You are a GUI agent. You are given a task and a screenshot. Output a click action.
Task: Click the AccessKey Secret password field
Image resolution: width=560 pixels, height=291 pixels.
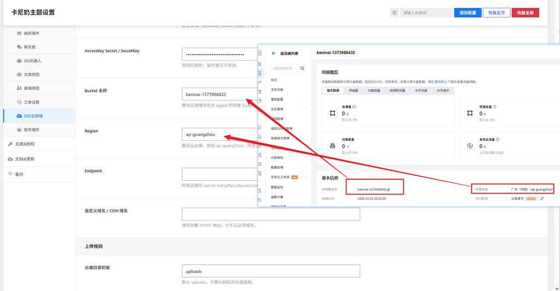point(220,54)
